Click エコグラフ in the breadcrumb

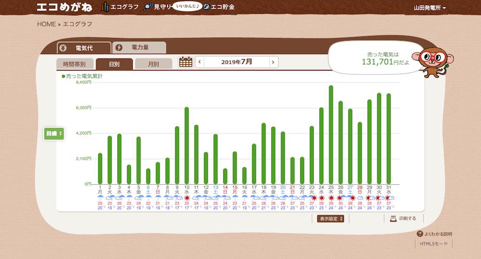(x=77, y=24)
